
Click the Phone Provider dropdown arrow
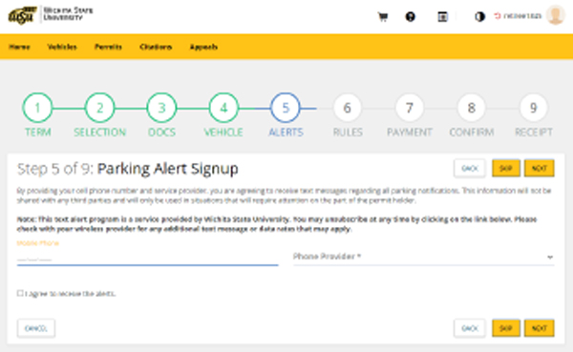550,258
